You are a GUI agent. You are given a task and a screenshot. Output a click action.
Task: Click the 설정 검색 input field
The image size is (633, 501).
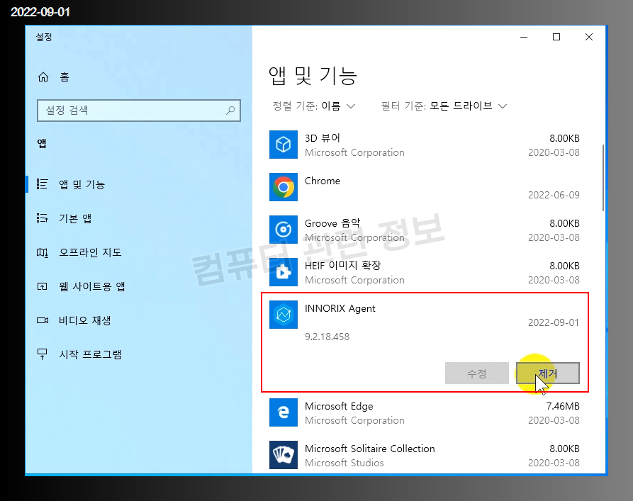tap(138, 111)
